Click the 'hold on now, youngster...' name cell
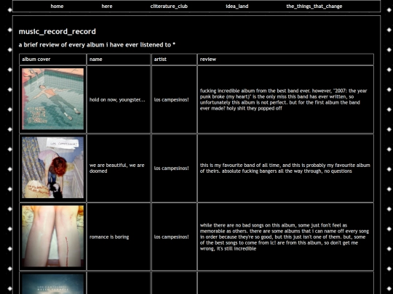The image size is (393, 294). (119, 99)
